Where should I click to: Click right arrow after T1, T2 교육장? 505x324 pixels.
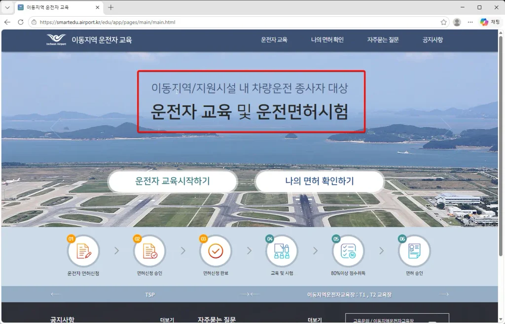[x=444, y=294]
